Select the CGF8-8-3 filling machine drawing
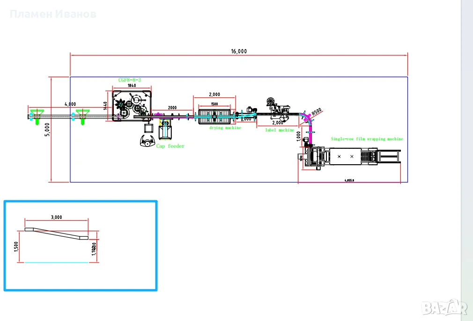Image resolution: width=473 pixels, height=321 pixels. (x=132, y=106)
